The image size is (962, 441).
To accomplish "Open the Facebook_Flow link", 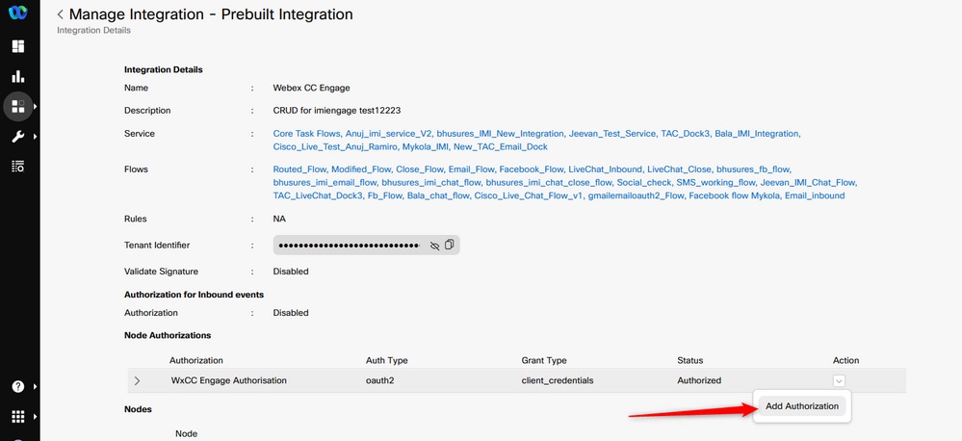I will pyautogui.click(x=531, y=169).
